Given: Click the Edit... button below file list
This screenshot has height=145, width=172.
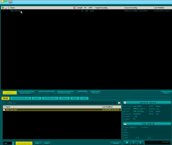Looking at the screenshot, I should coord(38,143).
